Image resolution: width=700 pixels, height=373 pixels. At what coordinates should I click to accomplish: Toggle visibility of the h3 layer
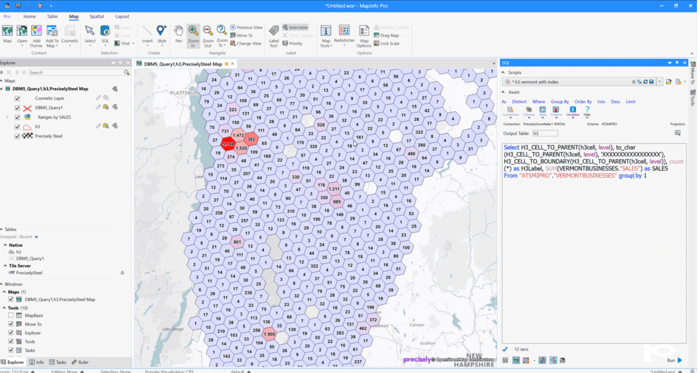point(17,126)
